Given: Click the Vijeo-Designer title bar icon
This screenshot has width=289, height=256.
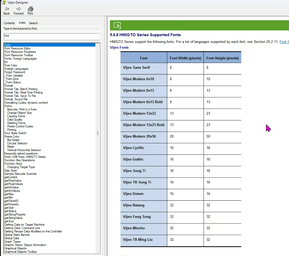Looking at the screenshot, I should point(4,2).
